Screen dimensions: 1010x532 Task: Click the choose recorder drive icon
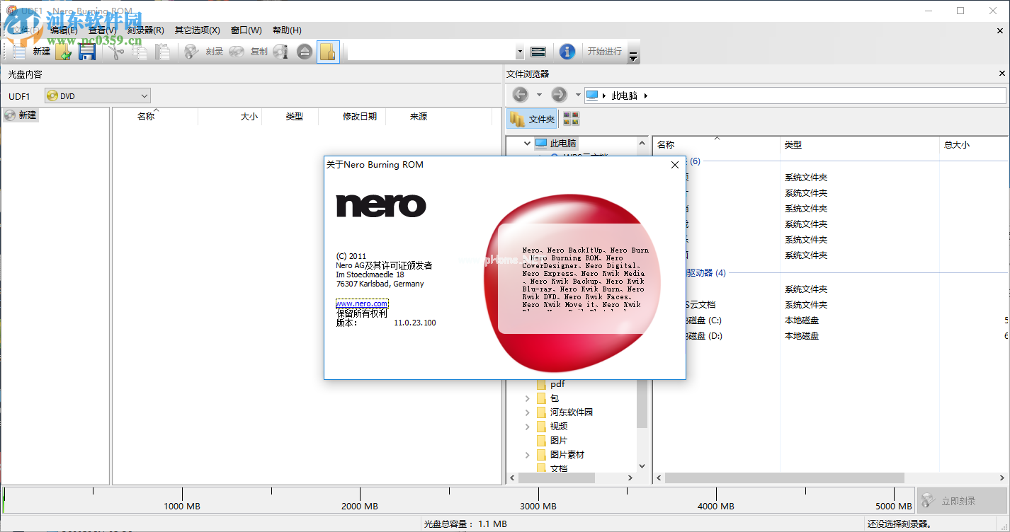coord(538,52)
